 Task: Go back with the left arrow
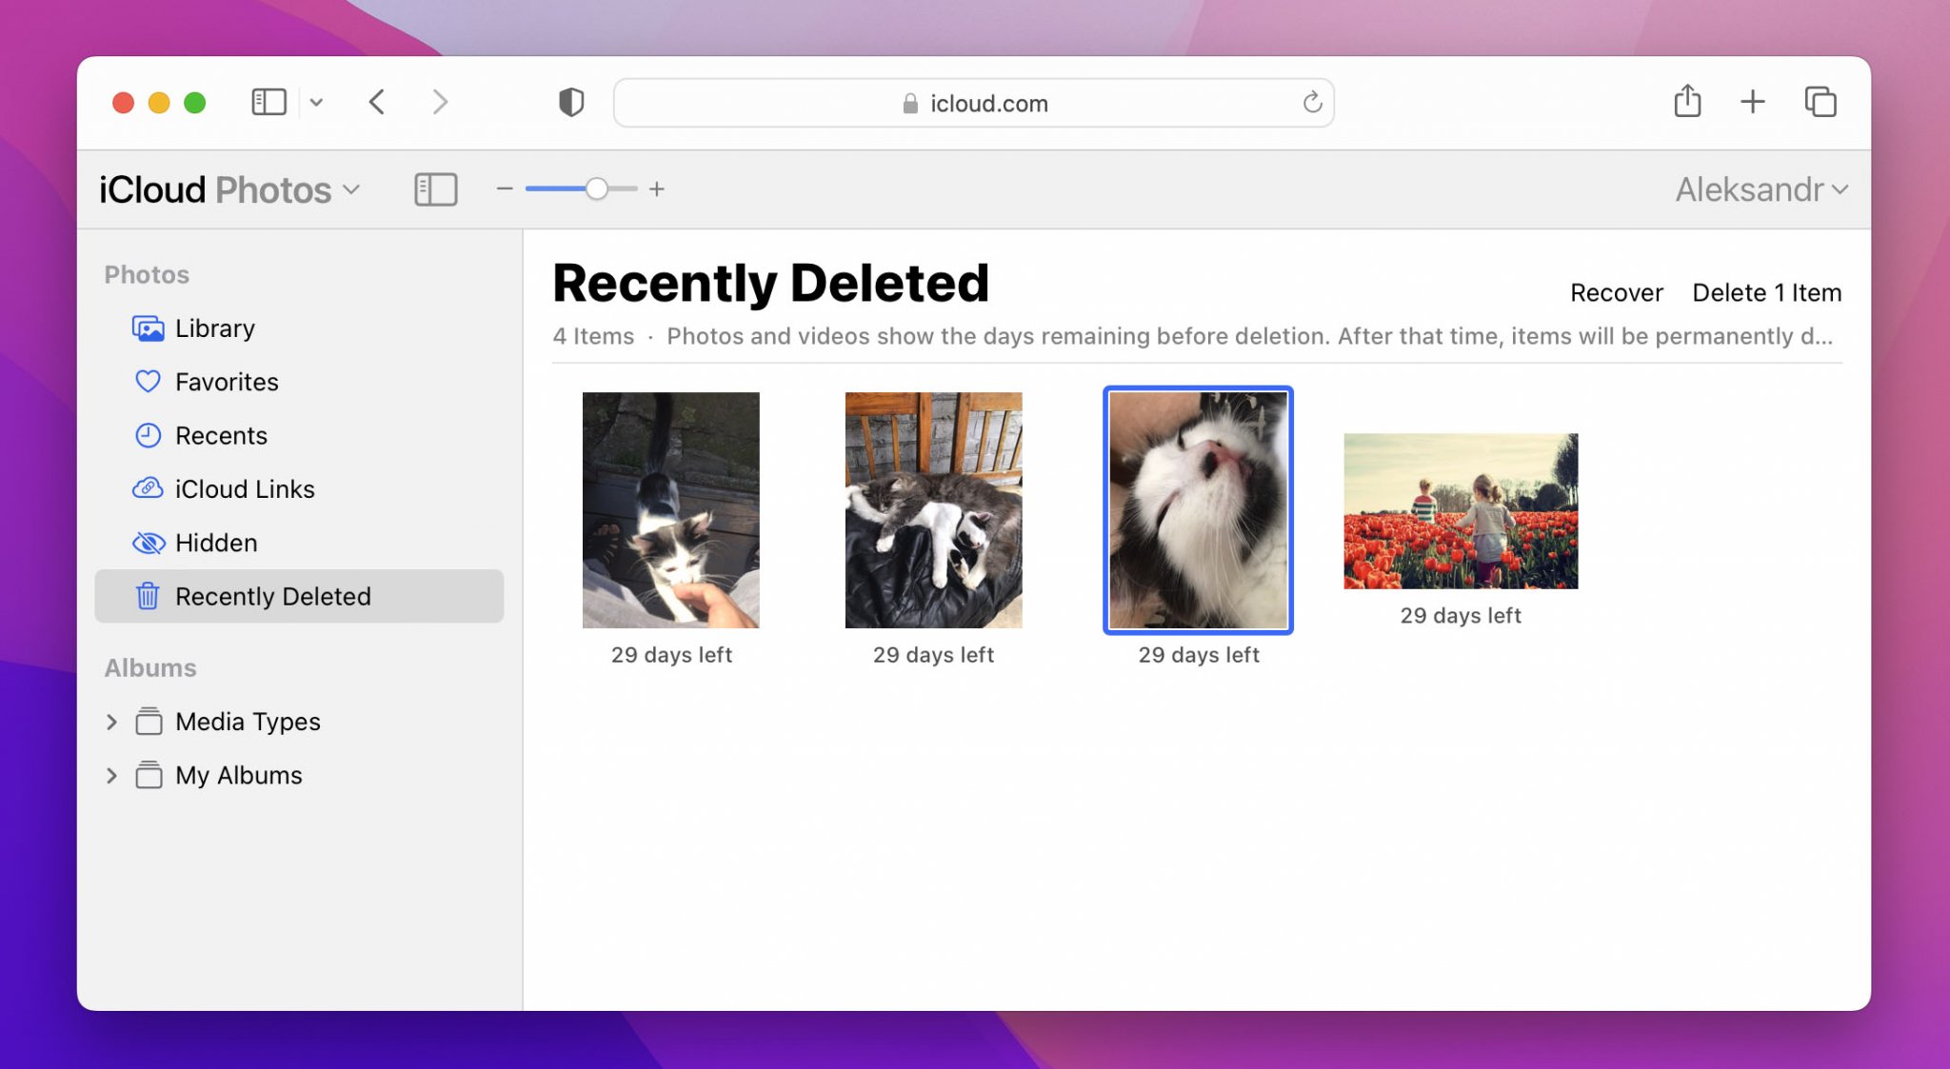(377, 102)
